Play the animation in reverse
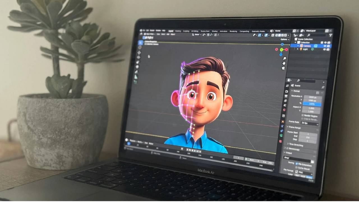 tap(192, 150)
